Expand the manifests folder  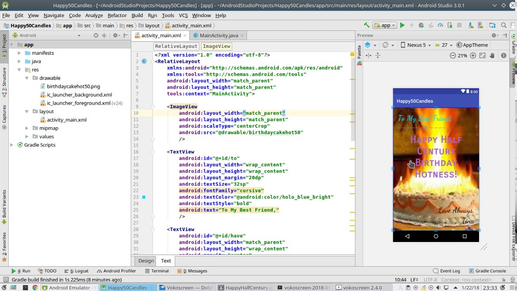(19, 53)
